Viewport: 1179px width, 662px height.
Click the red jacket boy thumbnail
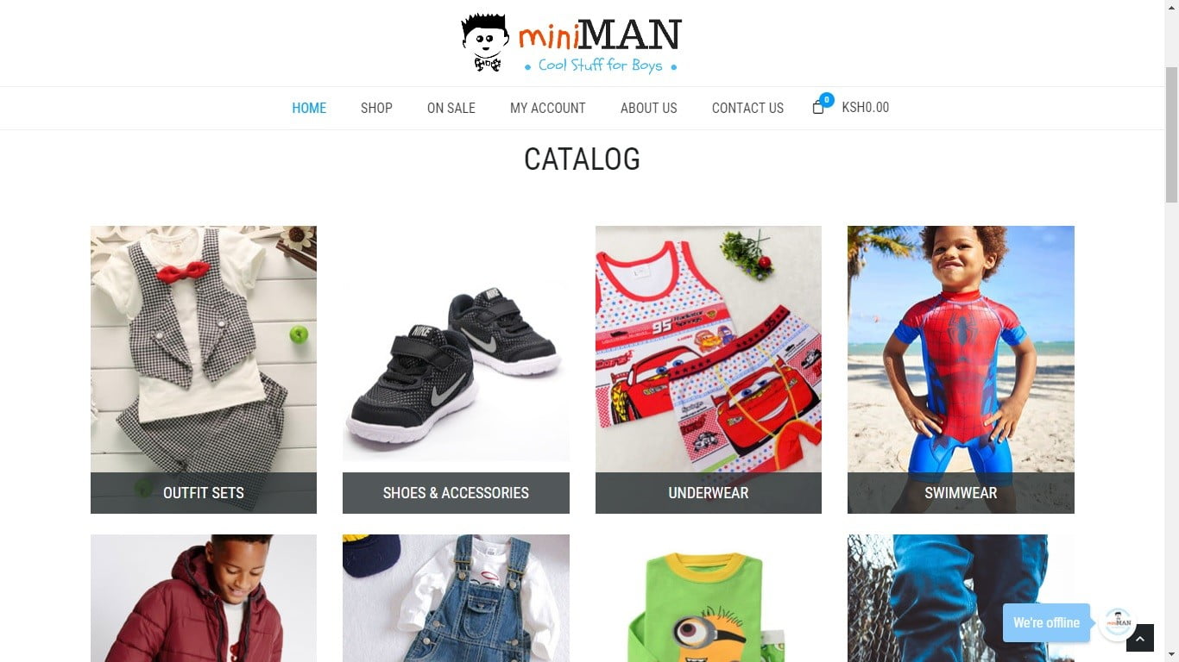(x=204, y=598)
